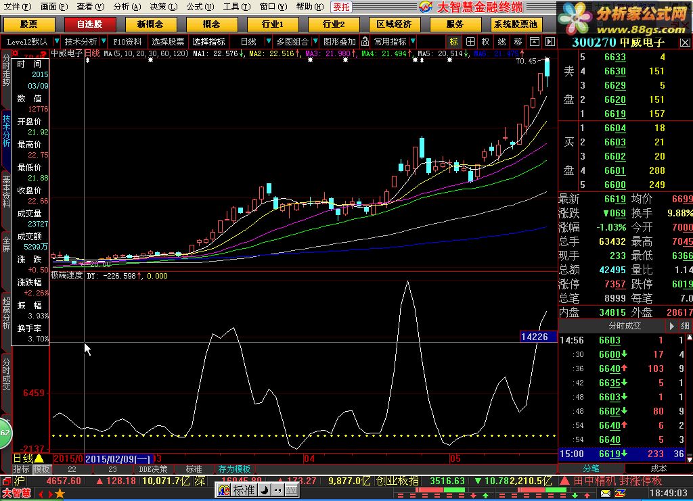The image size is (693, 501).
Task: Open the 分析(A) menu
Action: 127,7
